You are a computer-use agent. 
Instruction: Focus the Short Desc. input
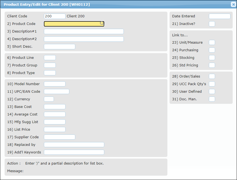59,47
